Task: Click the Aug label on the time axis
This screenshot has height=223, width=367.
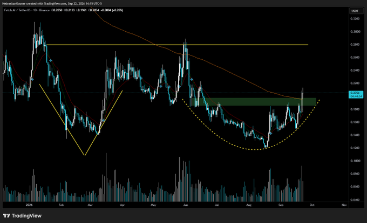Action: (249, 205)
